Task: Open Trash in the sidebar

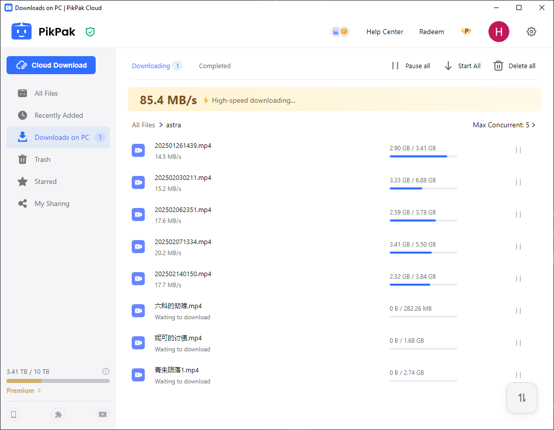Action: click(x=42, y=159)
